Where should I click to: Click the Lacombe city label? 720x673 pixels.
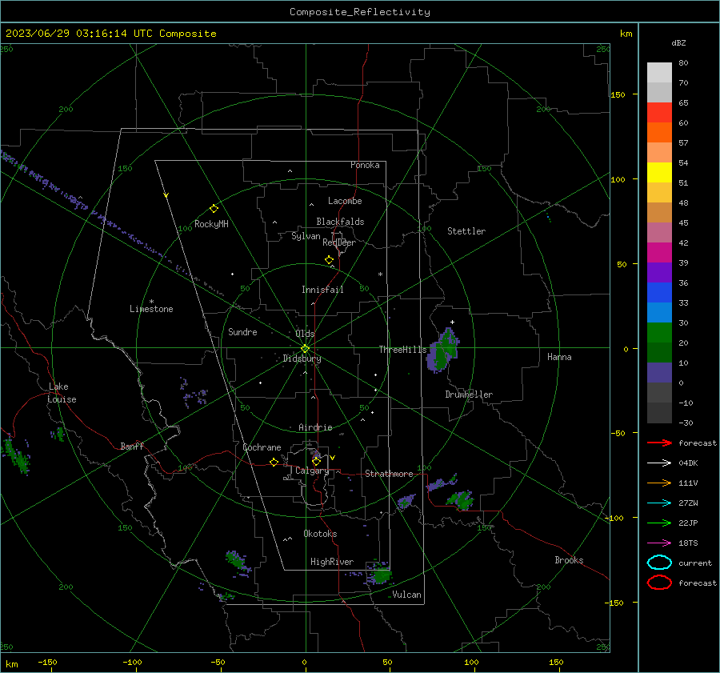345,201
